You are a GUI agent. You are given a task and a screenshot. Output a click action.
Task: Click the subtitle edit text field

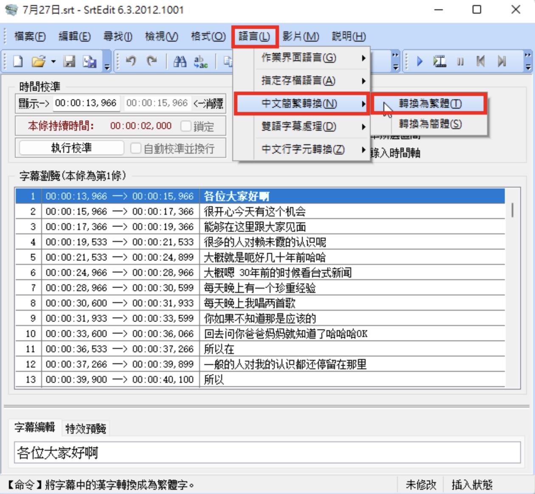tap(267, 453)
